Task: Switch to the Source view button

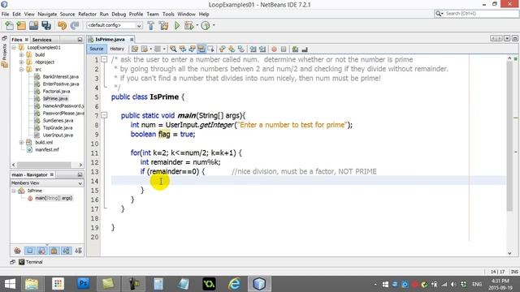Action: (97, 49)
